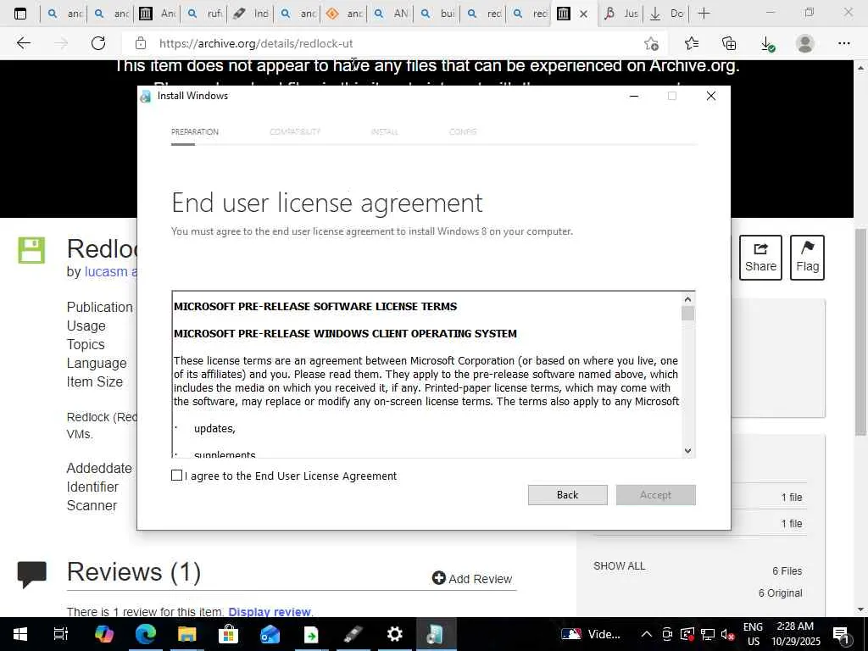
Task: Open Microsoft Edge taskbar icon
Action: point(145,634)
